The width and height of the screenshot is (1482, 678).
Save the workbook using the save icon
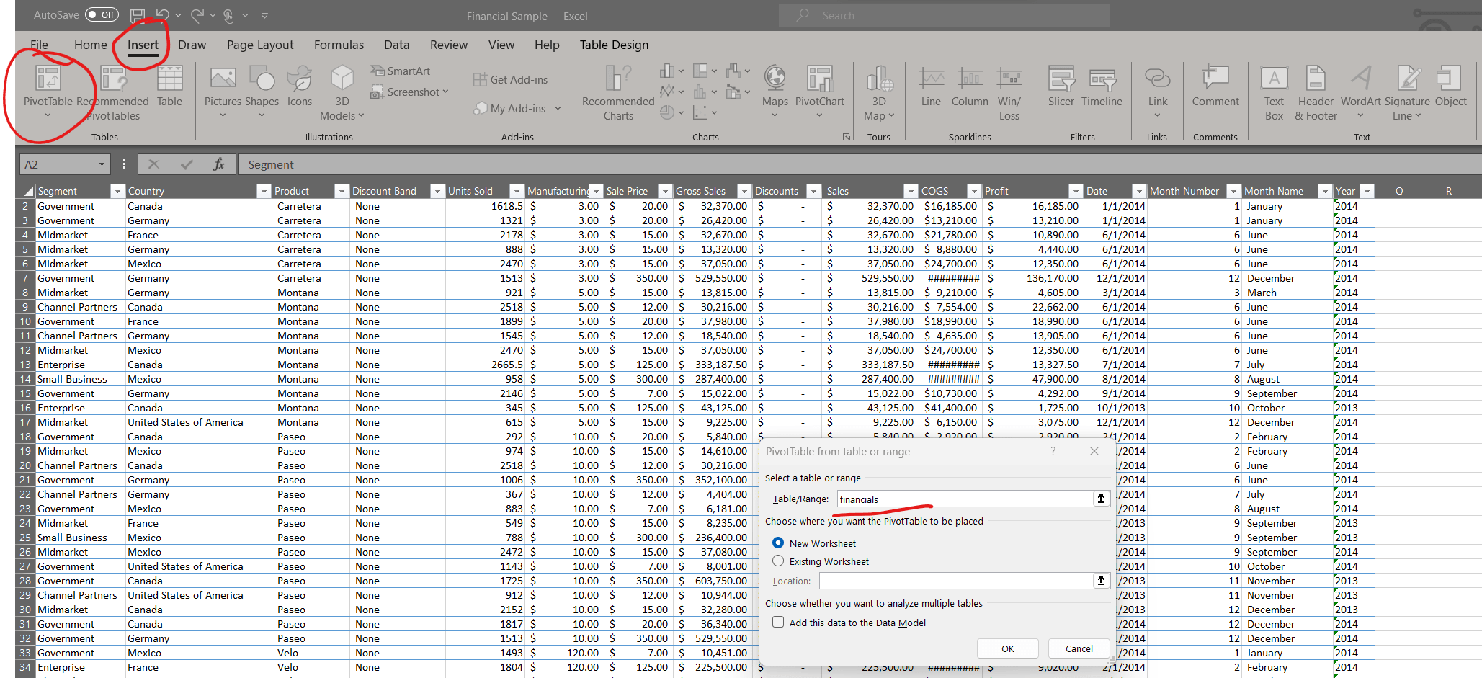(x=137, y=15)
